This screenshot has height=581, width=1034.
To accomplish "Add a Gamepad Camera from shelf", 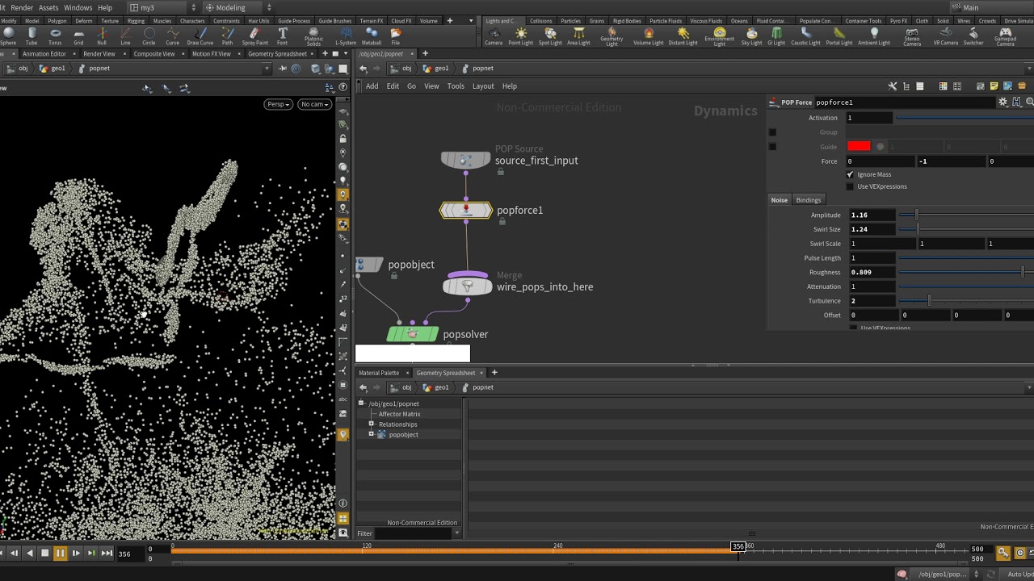I will [1006, 36].
